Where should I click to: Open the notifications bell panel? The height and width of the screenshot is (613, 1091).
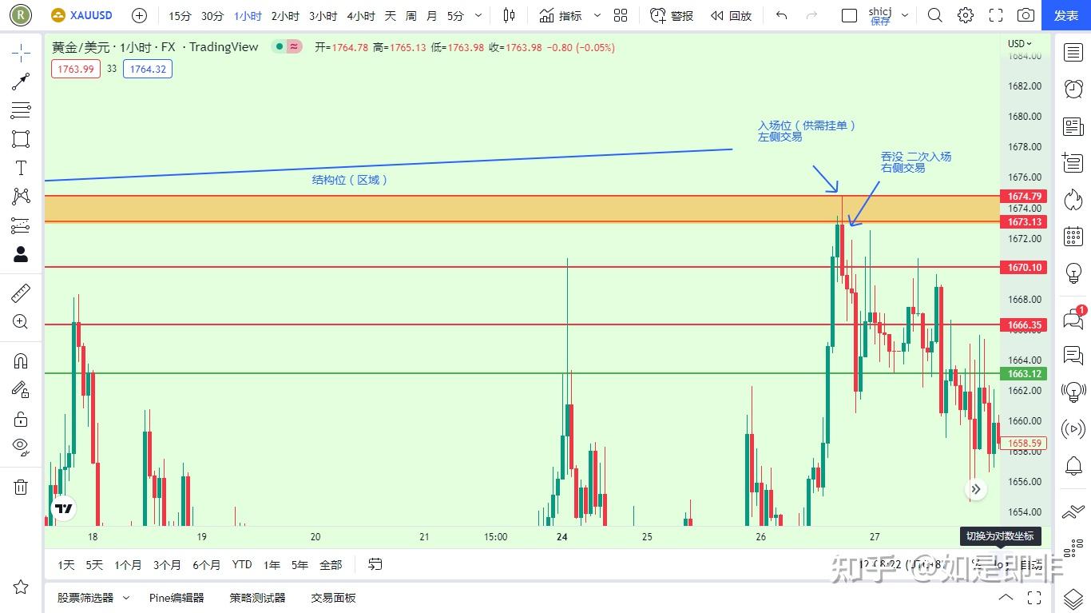(1073, 465)
